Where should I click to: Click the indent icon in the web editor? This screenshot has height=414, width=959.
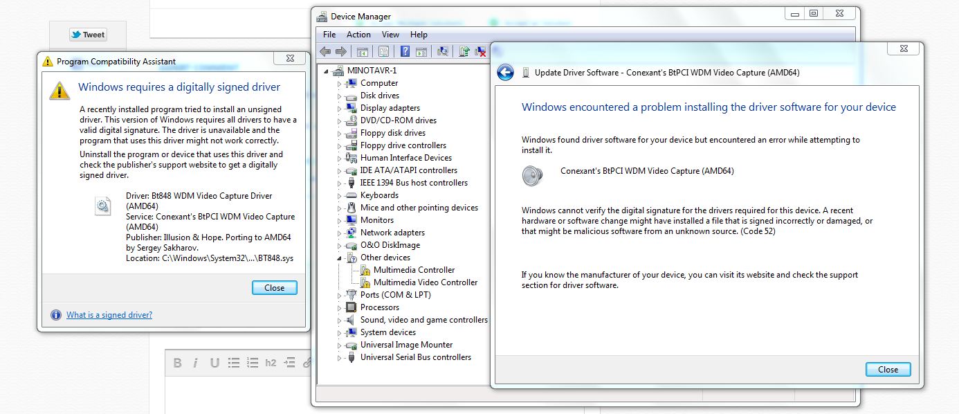(289, 363)
